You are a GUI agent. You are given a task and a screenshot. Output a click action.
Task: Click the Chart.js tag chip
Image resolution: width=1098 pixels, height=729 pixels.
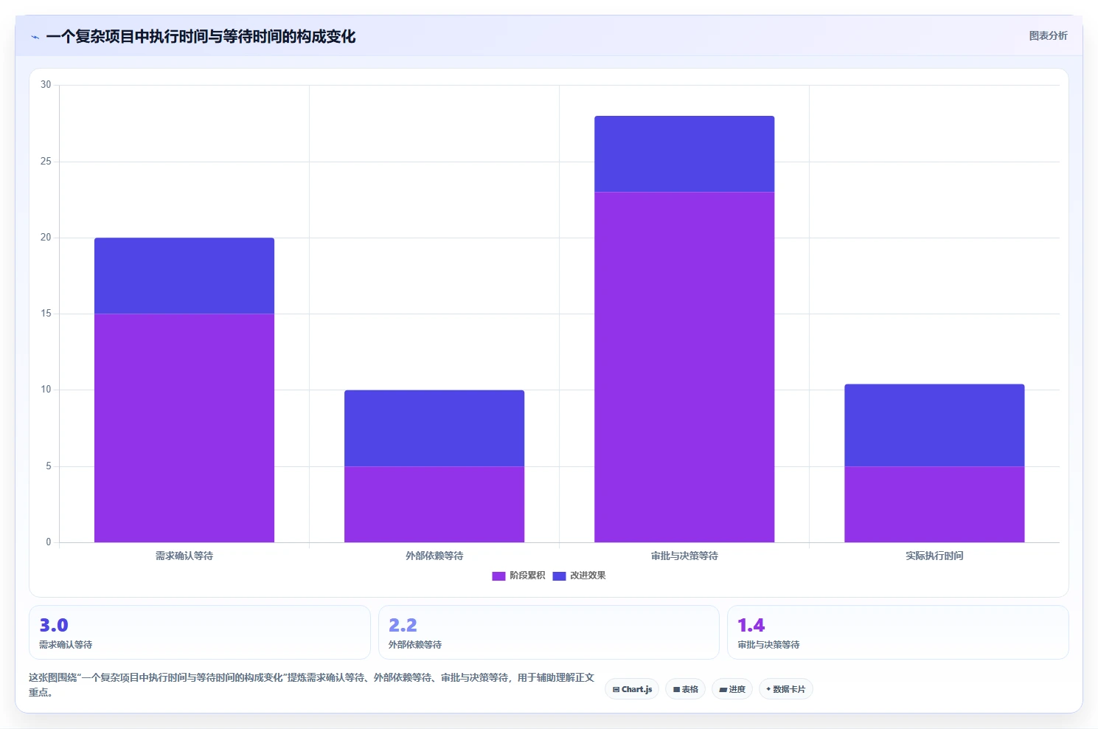632,689
